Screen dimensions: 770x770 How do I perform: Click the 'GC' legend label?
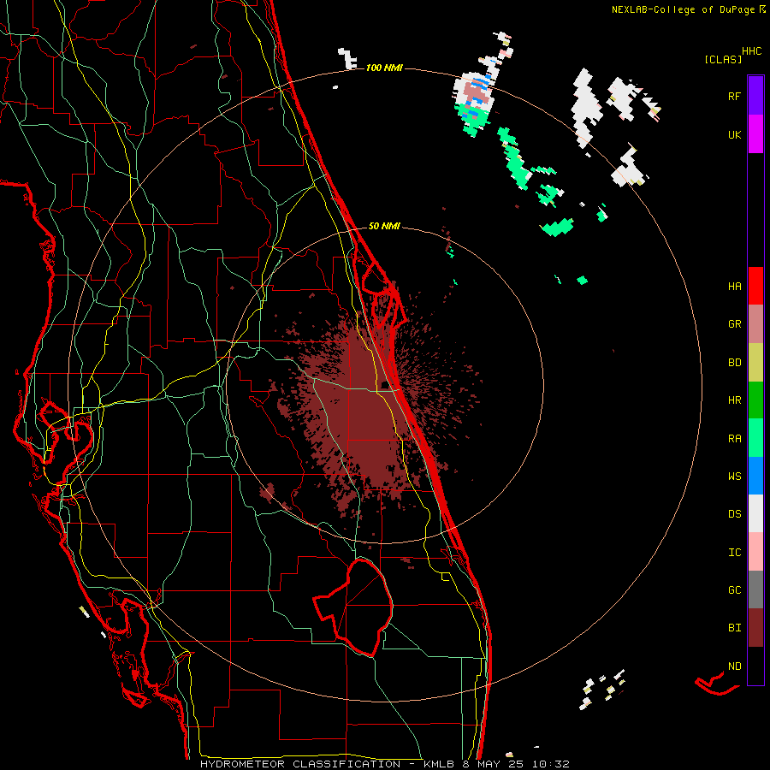(734, 590)
